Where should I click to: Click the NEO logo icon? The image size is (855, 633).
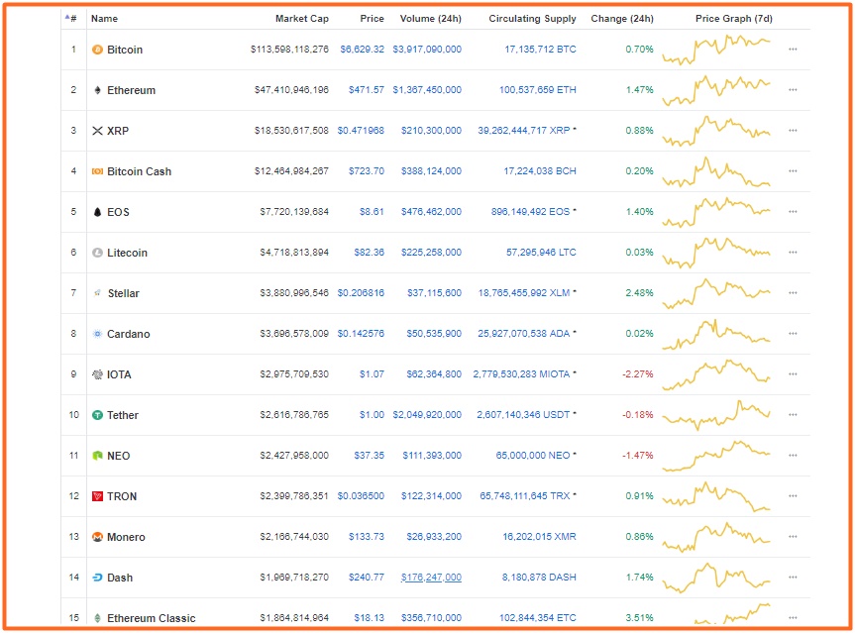pyautogui.click(x=97, y=456)
